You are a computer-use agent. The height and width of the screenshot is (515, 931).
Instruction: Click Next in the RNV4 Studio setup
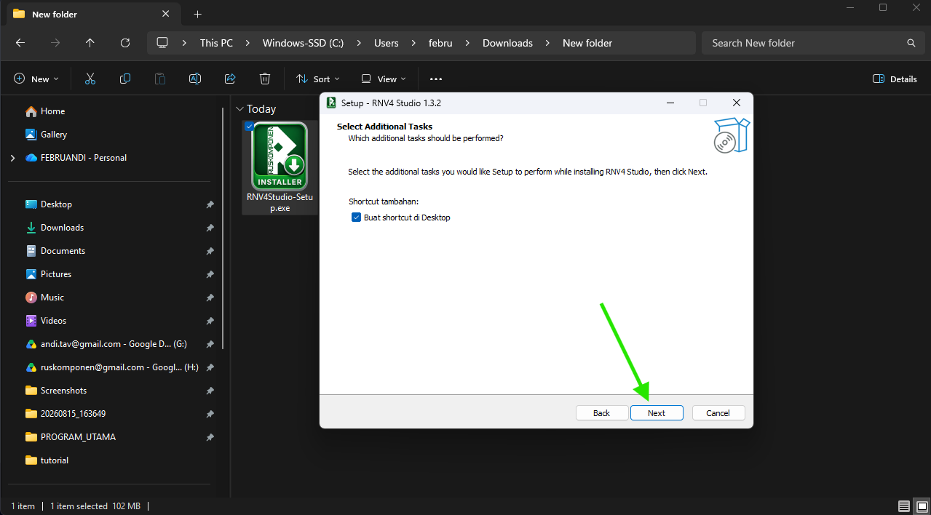click(657, 413)
